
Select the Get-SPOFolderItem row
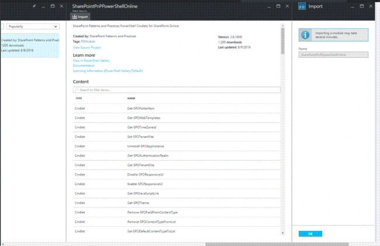(x=177, y=109)
